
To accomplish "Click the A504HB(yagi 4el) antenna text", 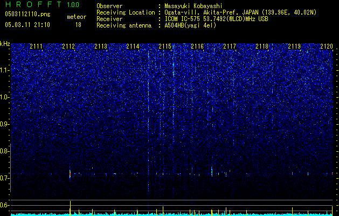I will [x=190, y=25].
